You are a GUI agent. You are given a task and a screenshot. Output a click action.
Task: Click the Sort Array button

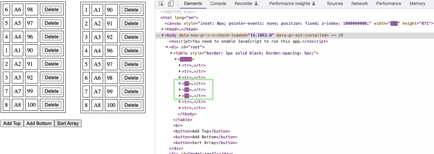pyautogui.click(x=68, y=123)
